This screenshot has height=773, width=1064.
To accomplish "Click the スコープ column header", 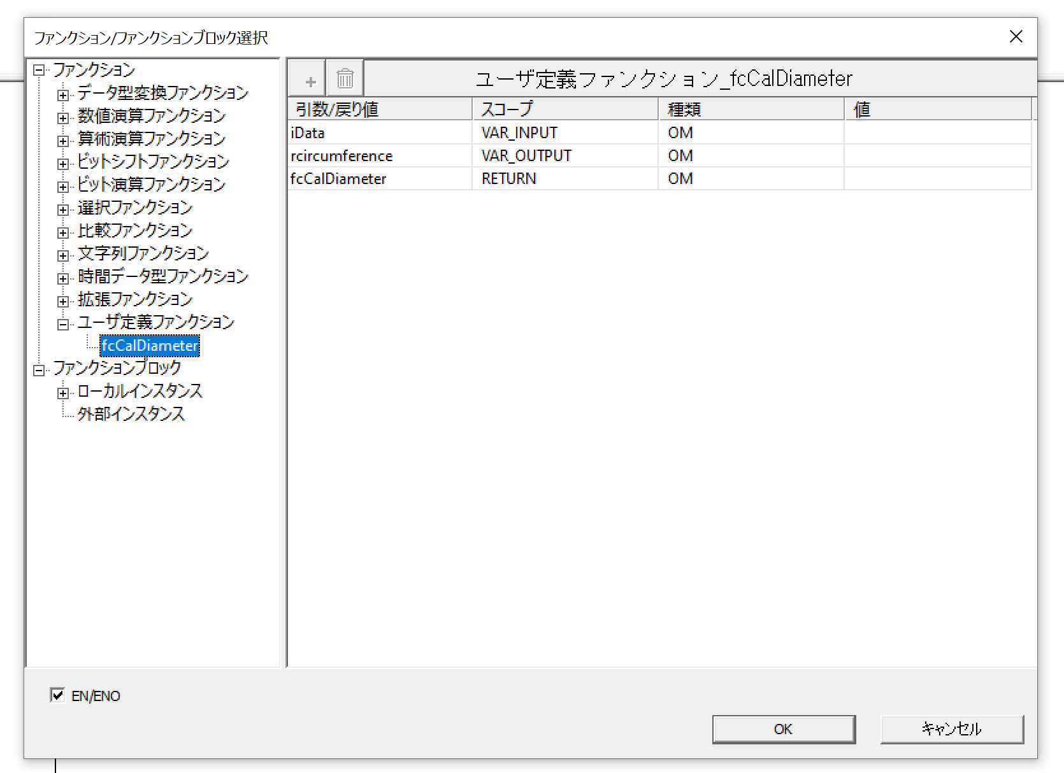I will coord(564,110).
